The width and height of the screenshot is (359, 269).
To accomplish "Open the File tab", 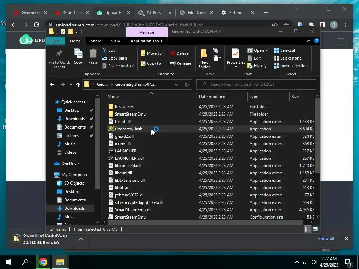I will (x=55, y=41).
